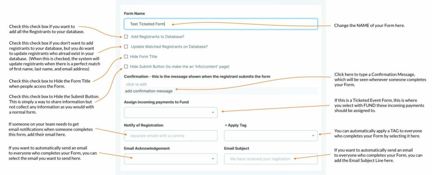The image size is (432, 175).
Task: Click the 'click to edit' confirmation link
Action: [x=136, y=84]
